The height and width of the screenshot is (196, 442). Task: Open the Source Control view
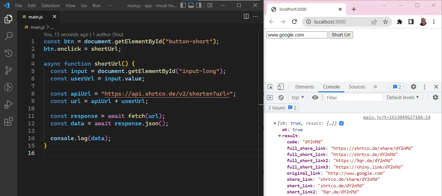pos(8,70)
